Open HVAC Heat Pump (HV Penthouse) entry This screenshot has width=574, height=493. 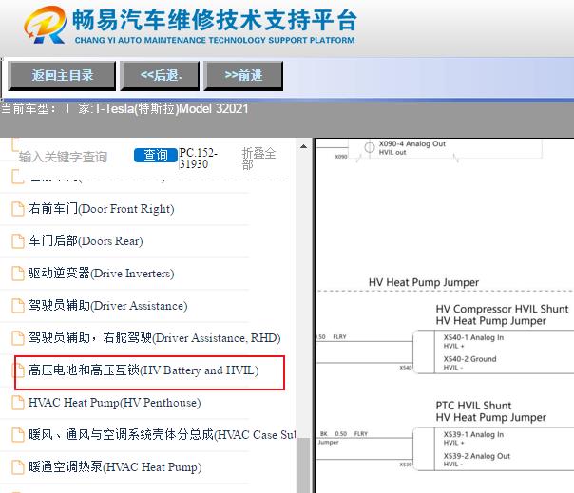click(115, 403)
